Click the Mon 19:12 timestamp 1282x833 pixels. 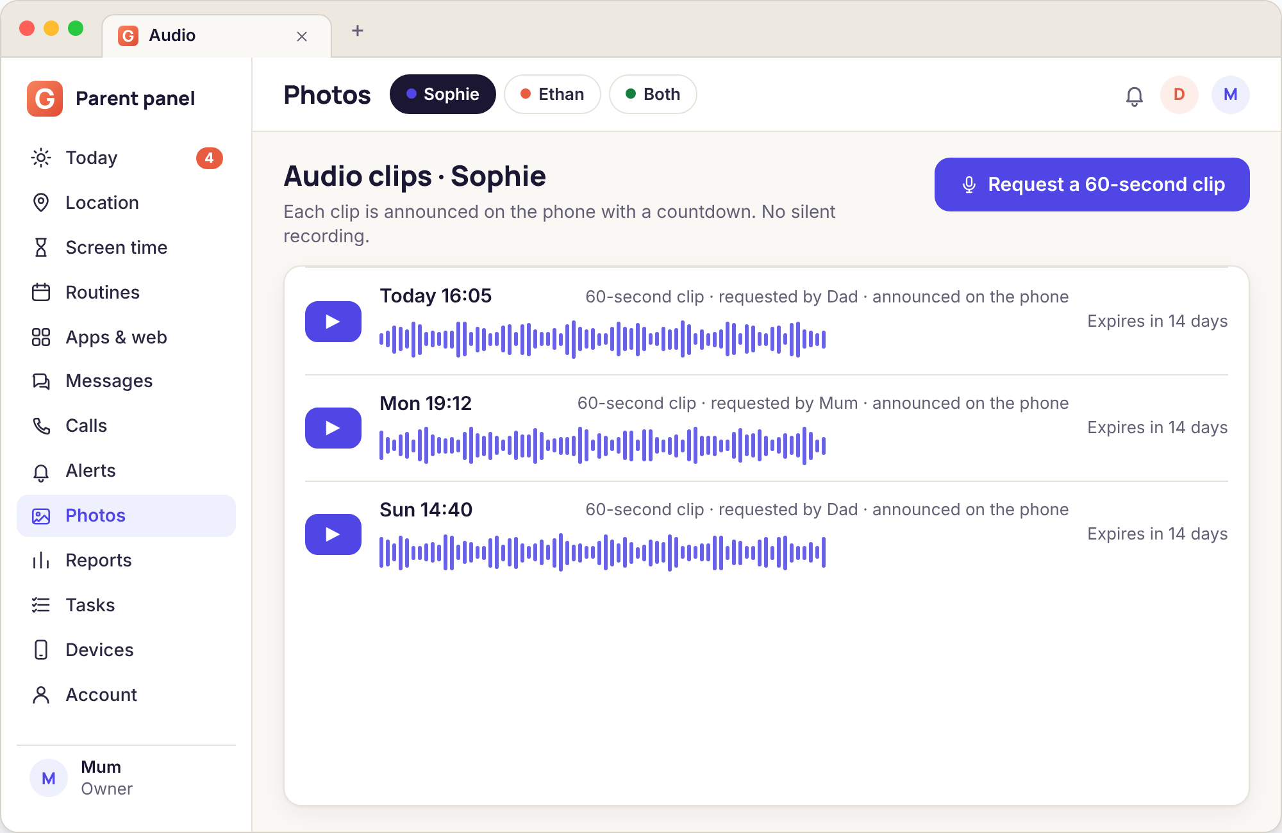click(426, 404)
